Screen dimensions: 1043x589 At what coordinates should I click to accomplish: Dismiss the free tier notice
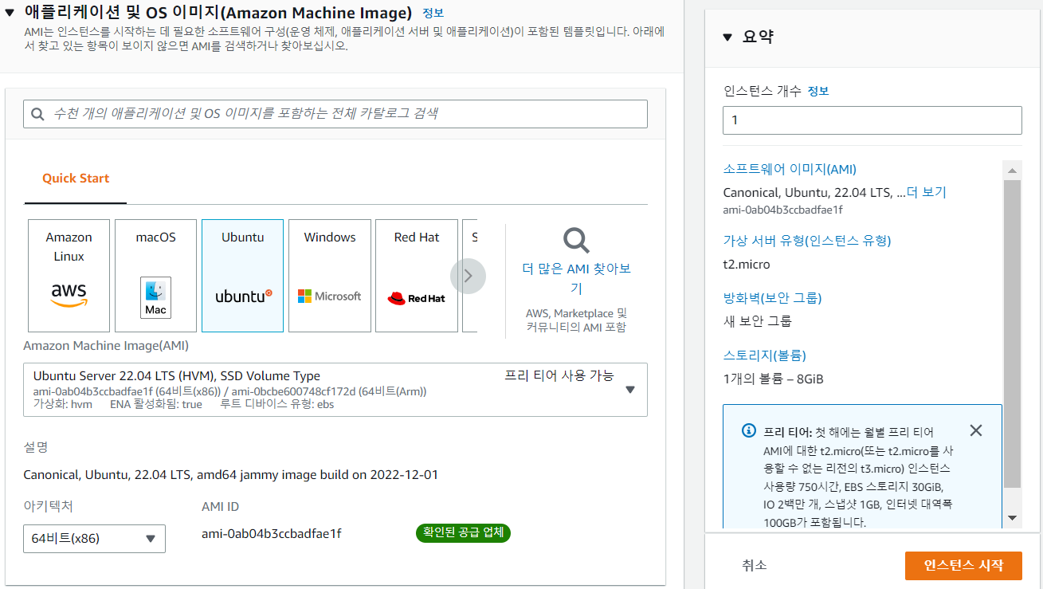click(x=975, y=430)
